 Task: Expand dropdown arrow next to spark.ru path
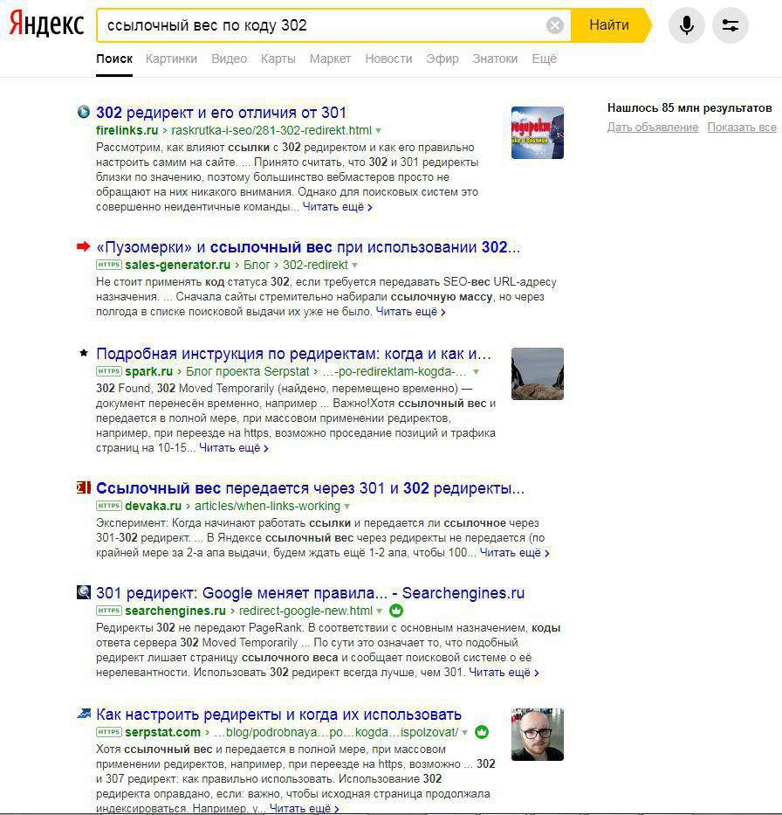(x=476, y=371)
